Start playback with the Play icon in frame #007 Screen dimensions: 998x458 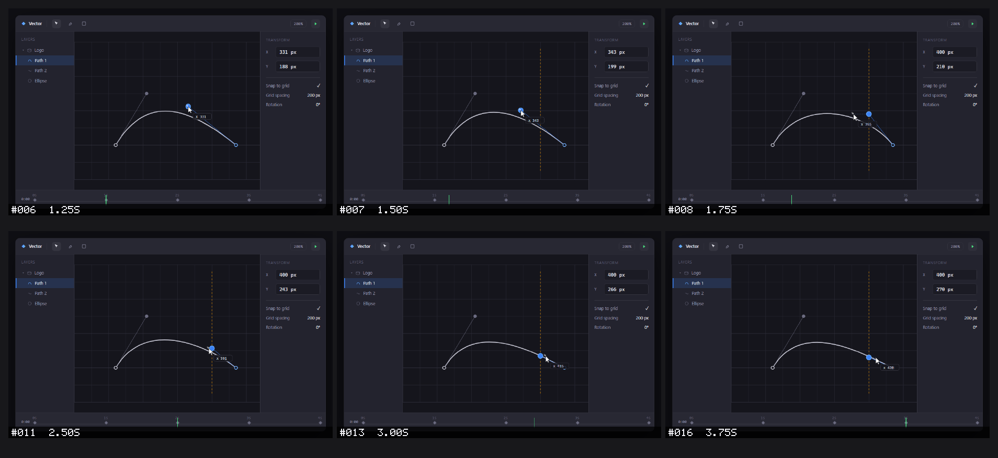click(644, 24)
